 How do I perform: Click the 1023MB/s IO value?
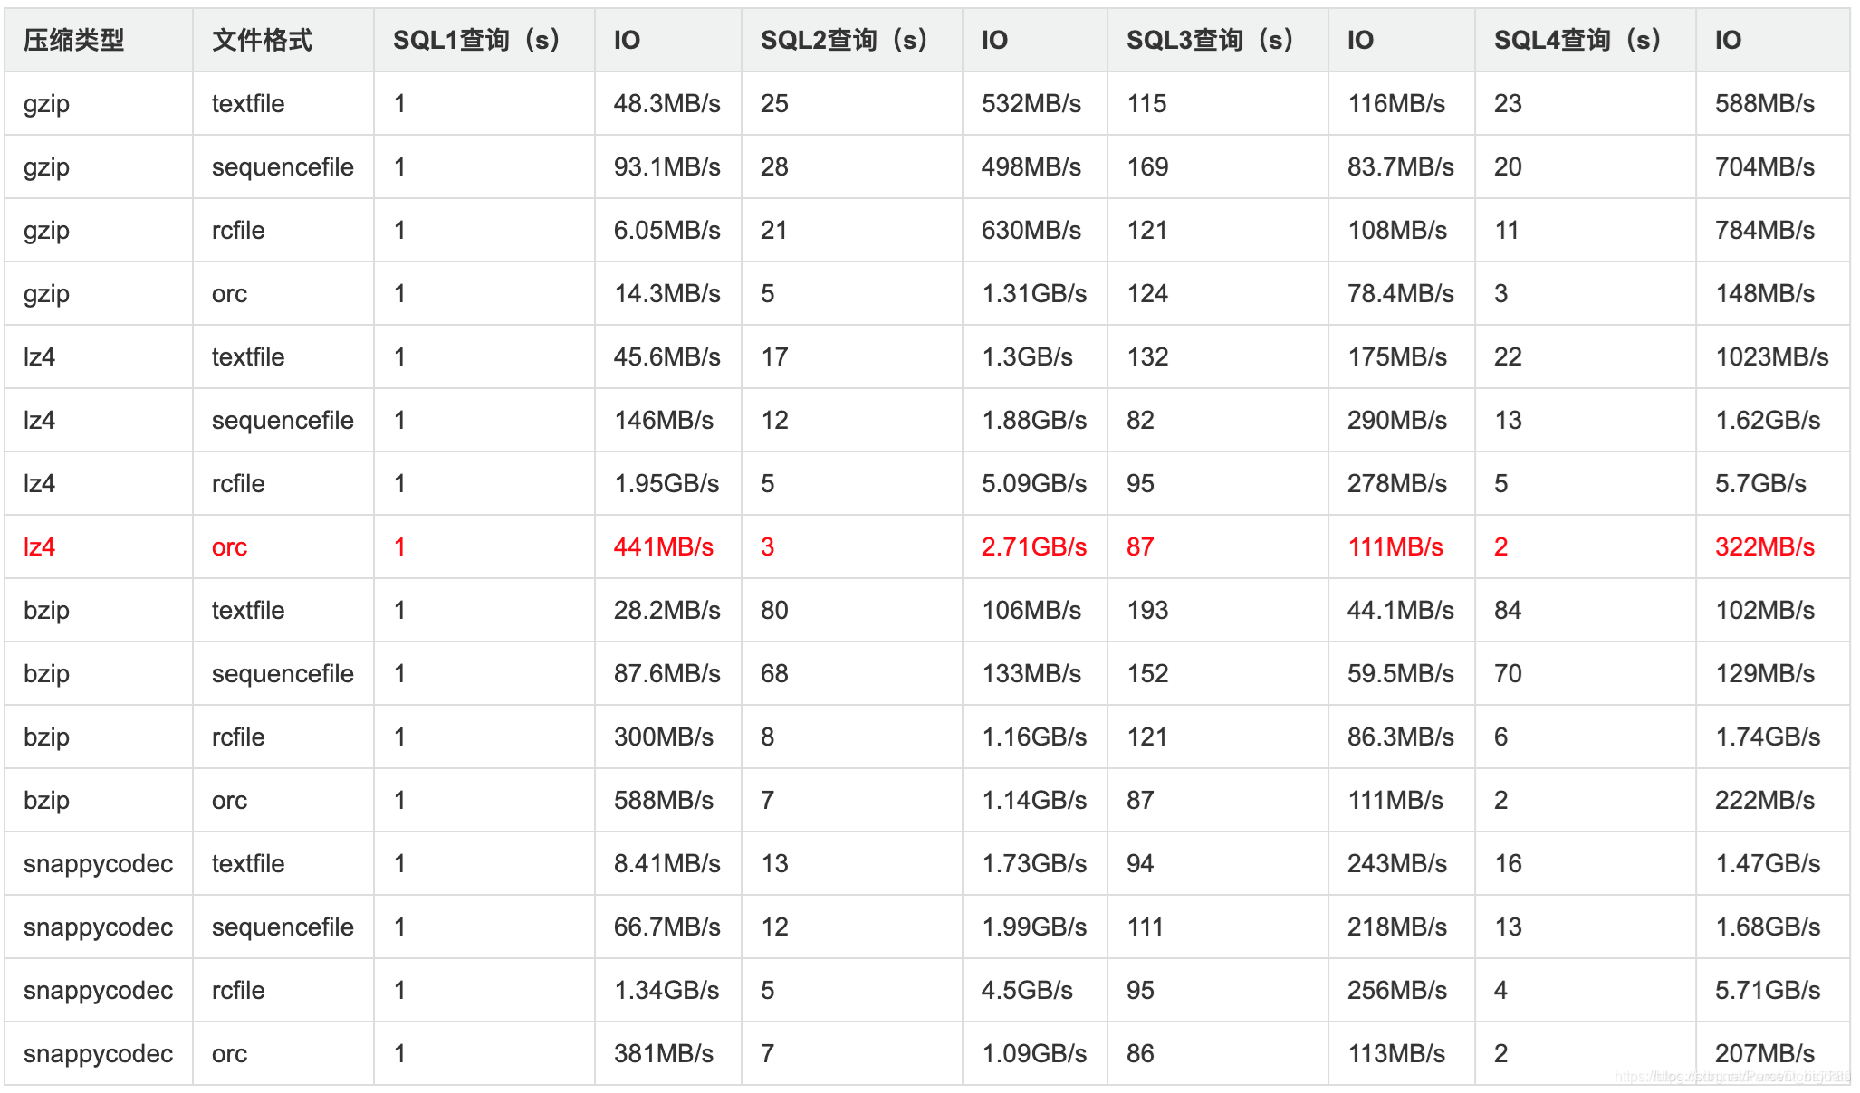coord(1771,356)
